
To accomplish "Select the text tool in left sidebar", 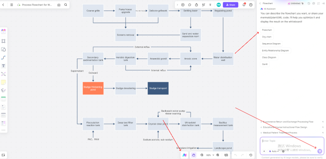I will coord(4,66).
